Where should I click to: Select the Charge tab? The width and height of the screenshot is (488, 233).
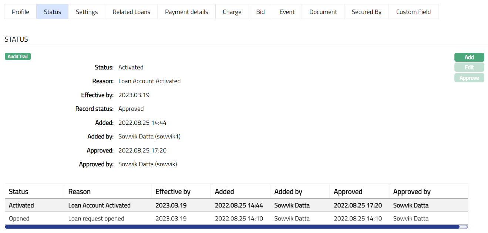tap(232, 12)
